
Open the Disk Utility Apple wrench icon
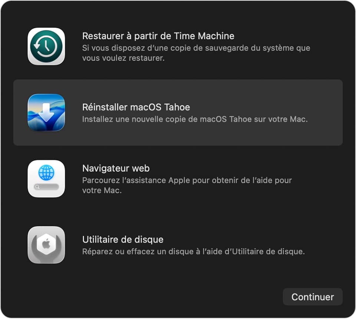[46, 245]
